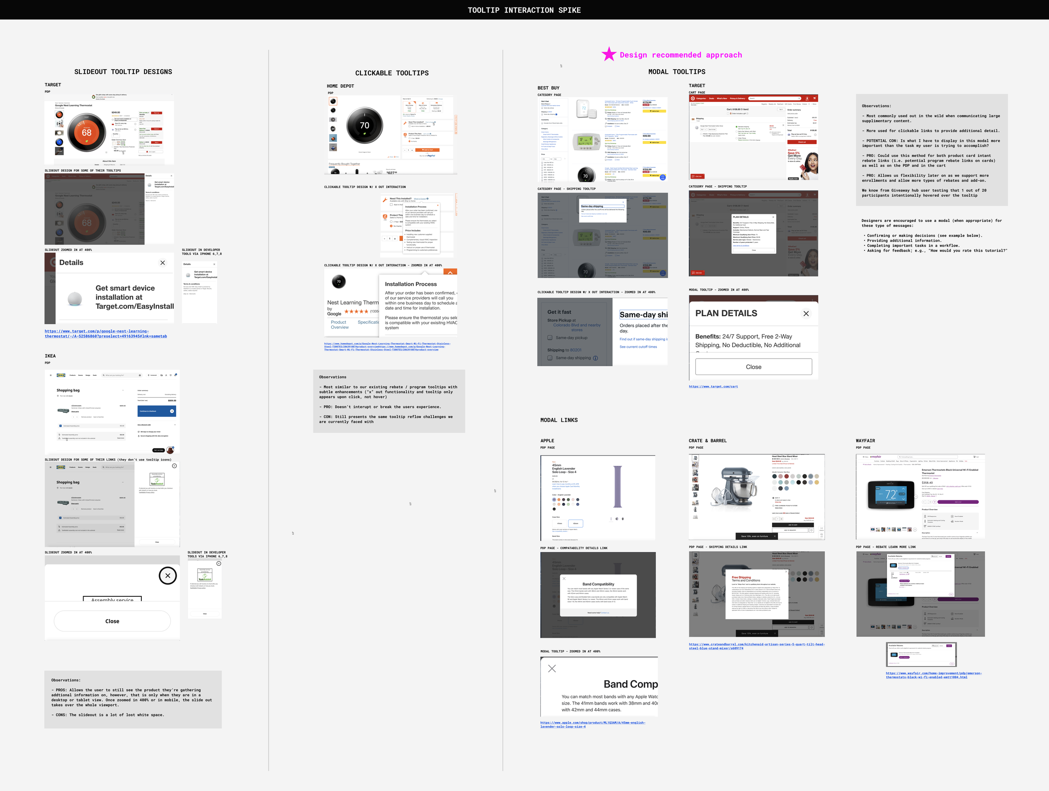
Task: Click the large Google Nest 68 product image
Action: click(87, 132)
